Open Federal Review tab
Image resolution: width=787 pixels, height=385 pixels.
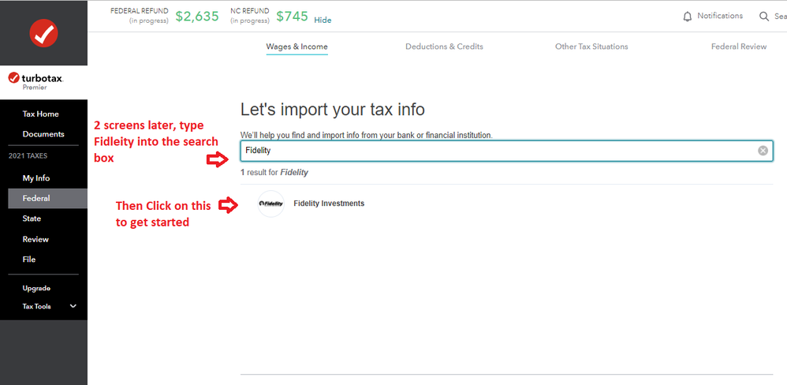coord(739,47)
